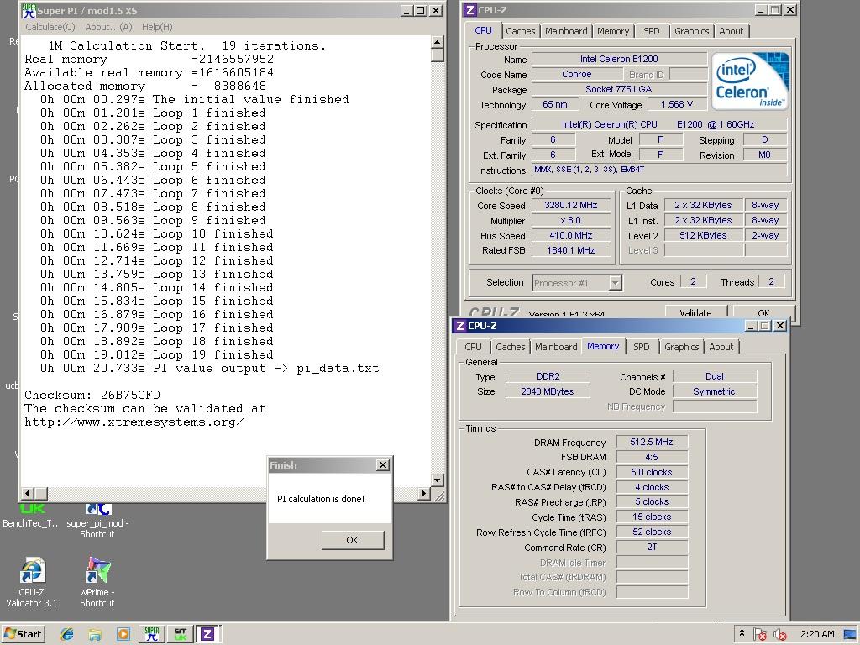Screen dimensions: 860x645
Task: Switch to the BenchTec UK taskbar button
Action: (x=181, y=634)
